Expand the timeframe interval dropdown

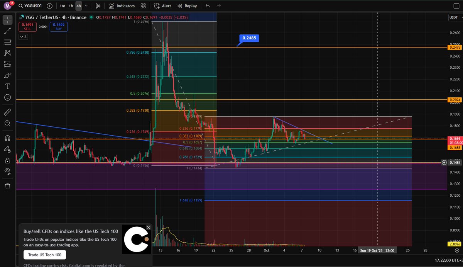click(86, 6)
